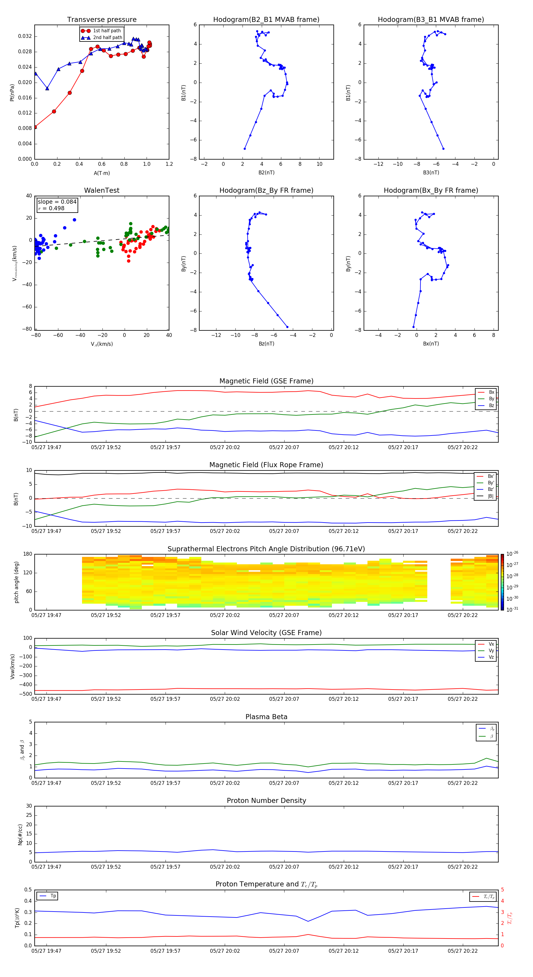Screen dimensions: 533x977
Task: Click the By legend entry in GSE magnetic field plot
Action: [486, 398]
